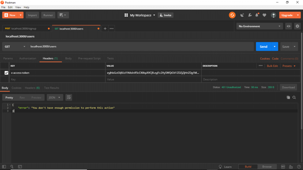Screen dimensions: 303x170
Task: Open header column options three dots
Action: pyautogui.click(x=260, y=66)
